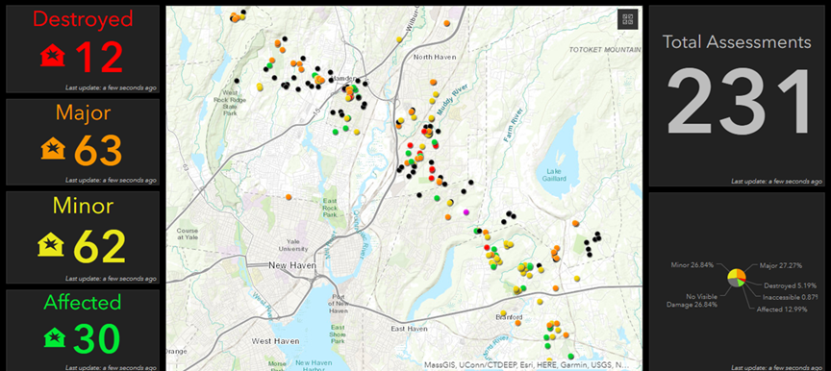Click the yellow Minor damage house icon
Image resolution: width=831 pixels, height=371 pixels.
pyautogui.click(x=51, y=245)
